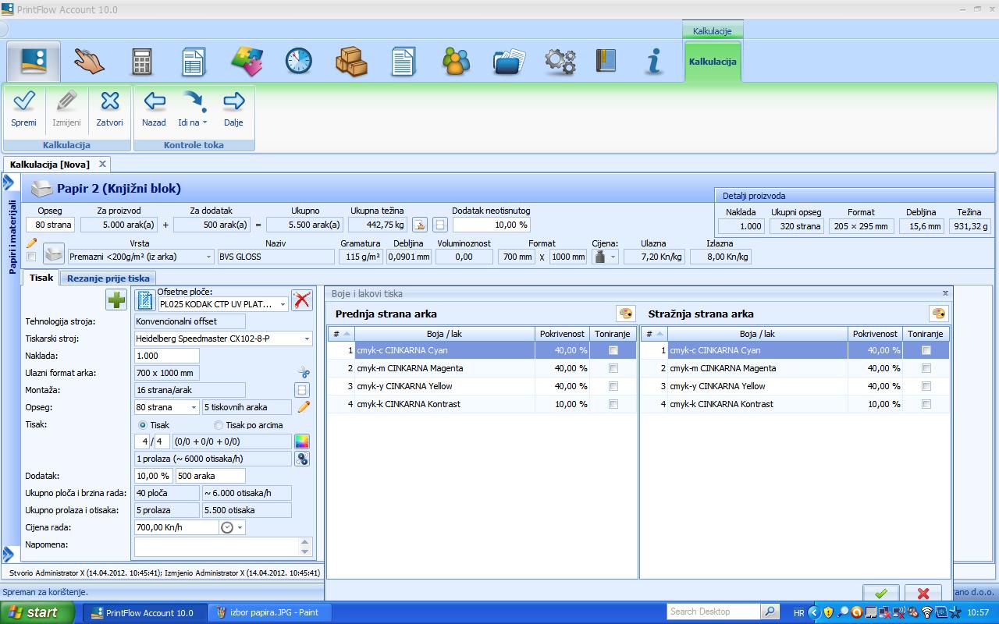Click the cardboard boxes icon in the ribbon
Viewport: 999px width, 624px height.
(x=351, y=61)
